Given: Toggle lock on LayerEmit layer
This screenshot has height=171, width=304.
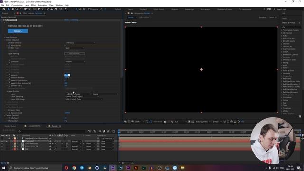Looking at the screenshot, I should 9,138.
